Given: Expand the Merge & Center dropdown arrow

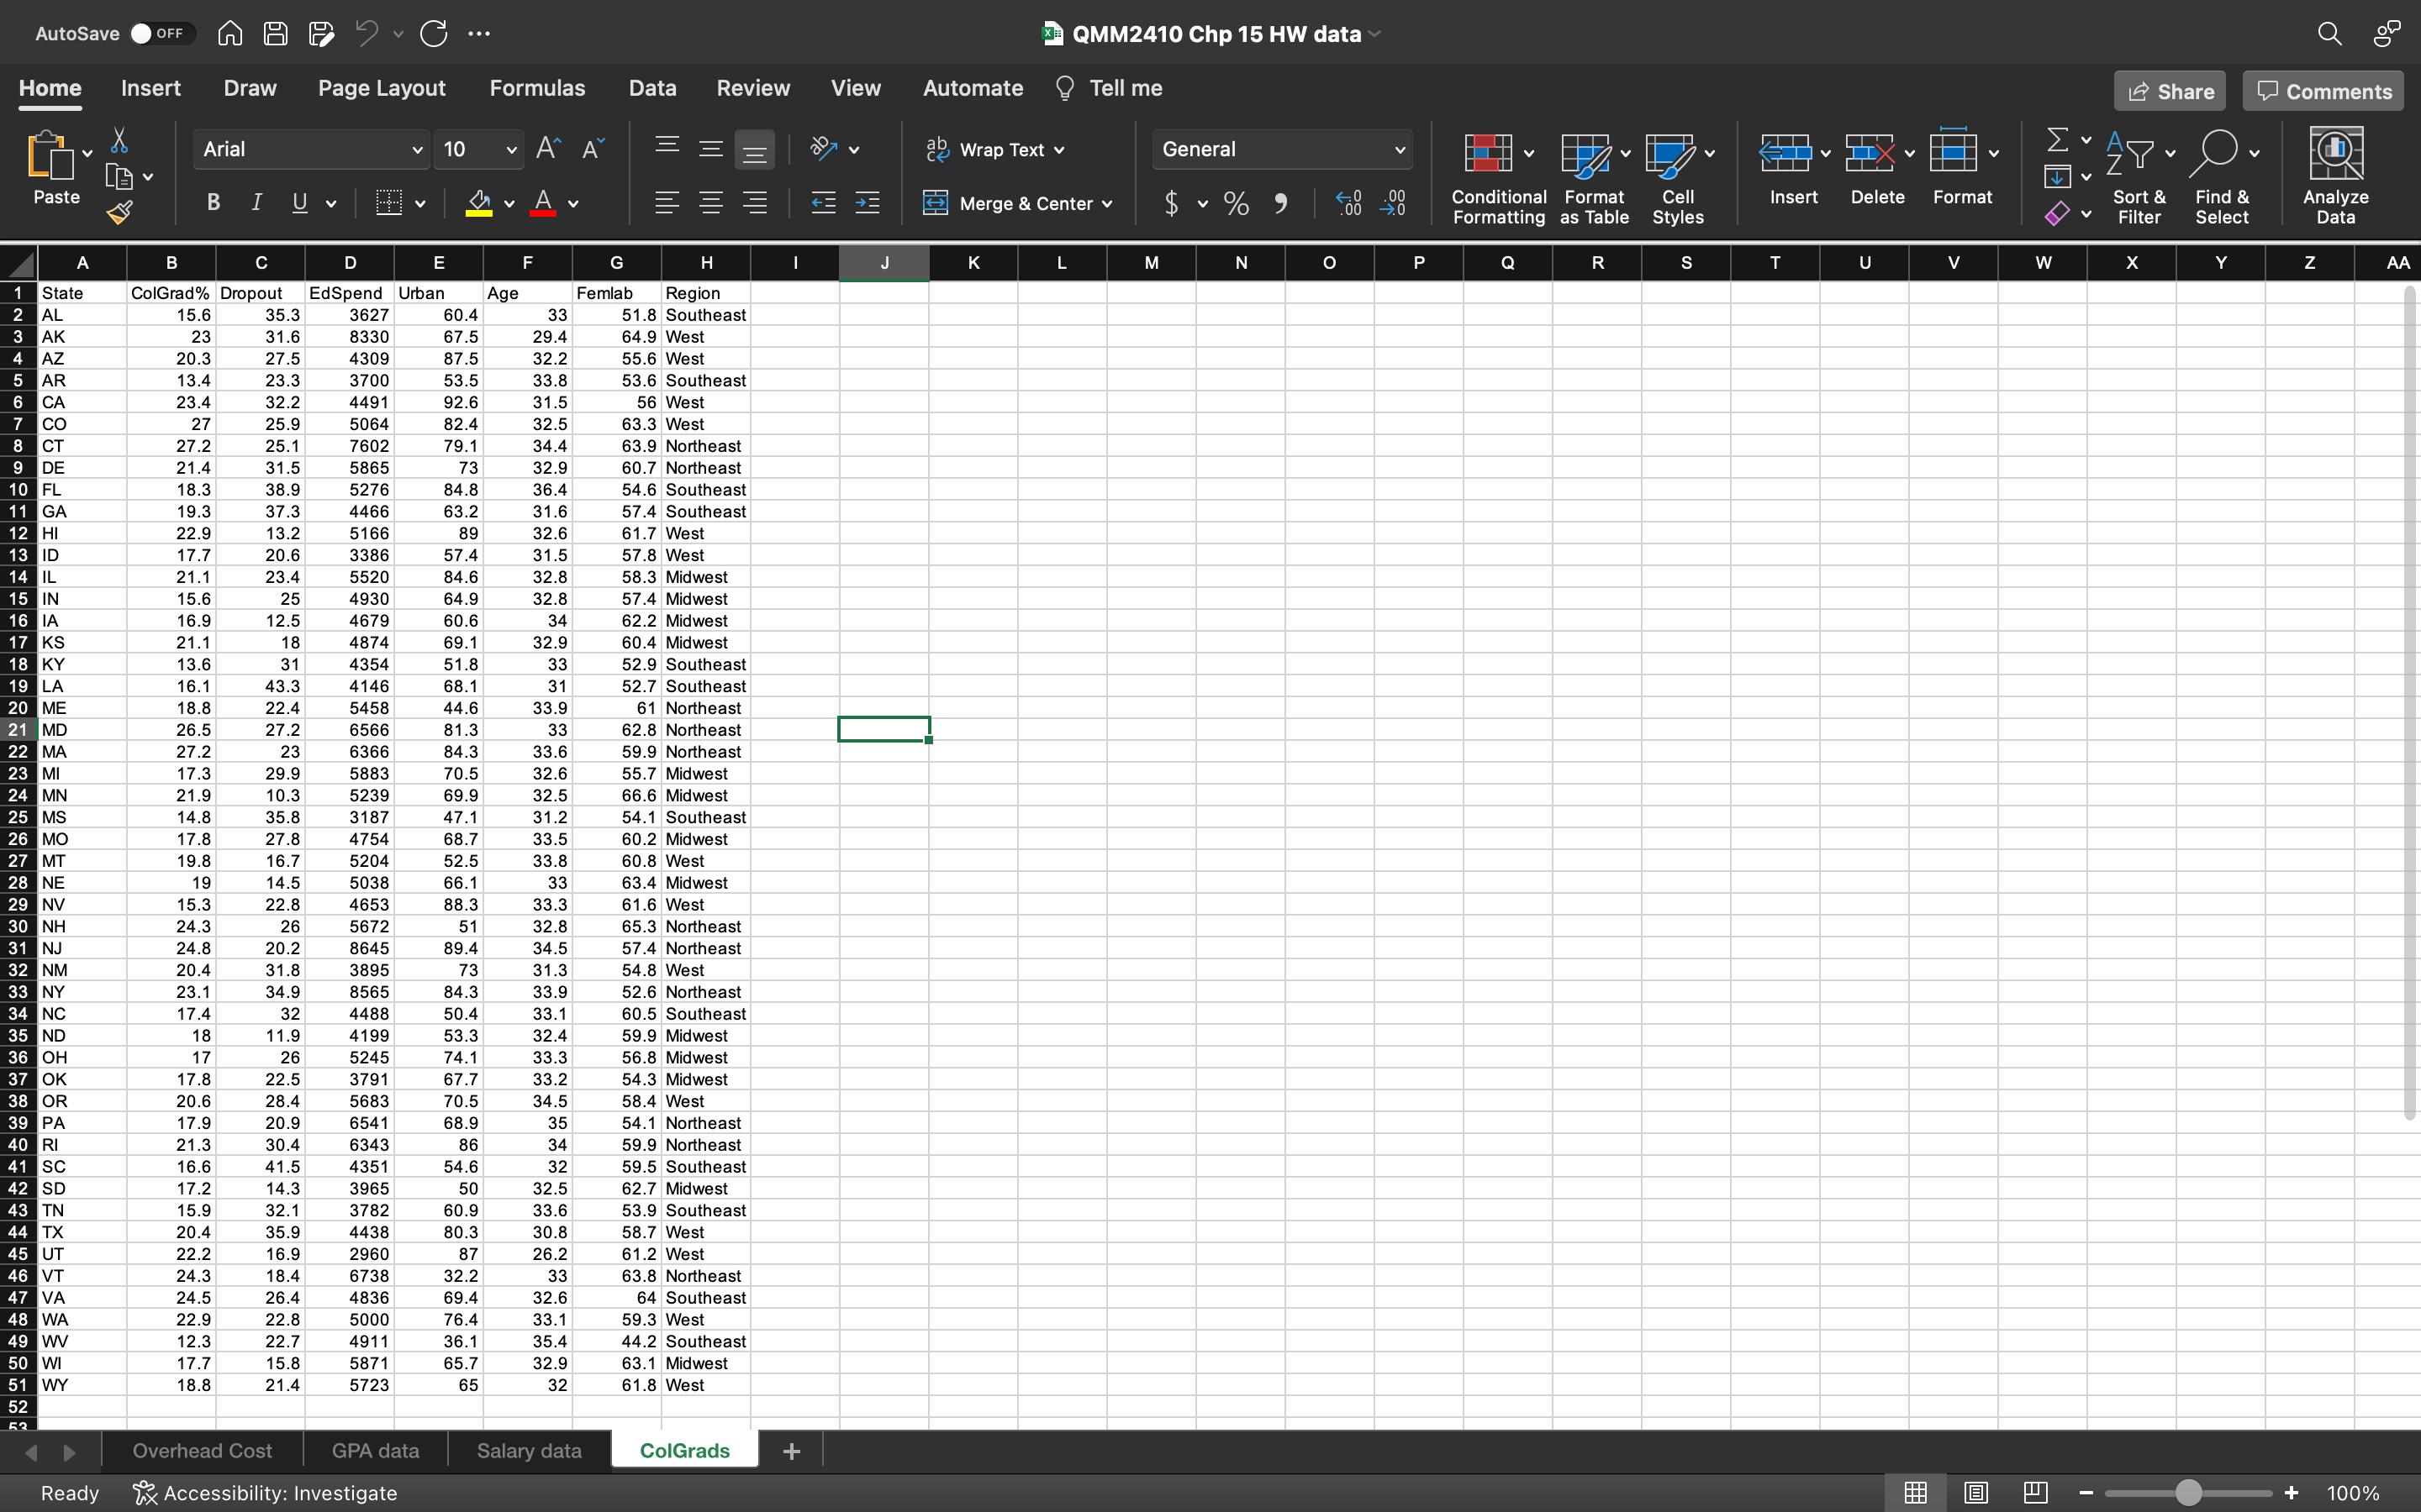Looking at the screenshot, I should coord(1107,204).
